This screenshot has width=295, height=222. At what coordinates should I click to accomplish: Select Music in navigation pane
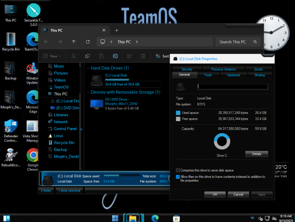pyautogui.click(x=59, y=66)
